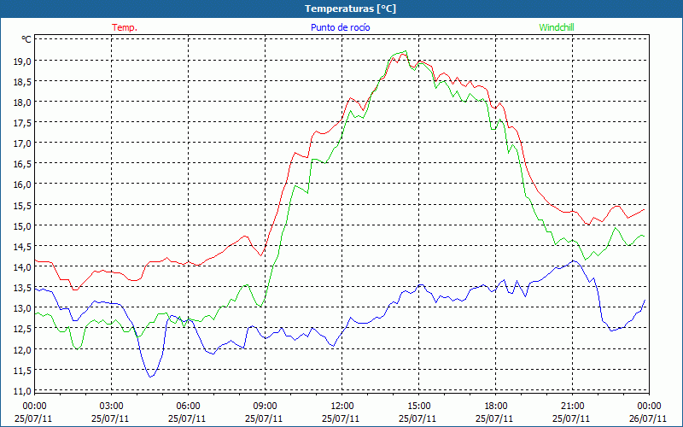Click the 15,5 value on the y-axis
The height and width of the screenshot is (427, 683).
point(23,205)
